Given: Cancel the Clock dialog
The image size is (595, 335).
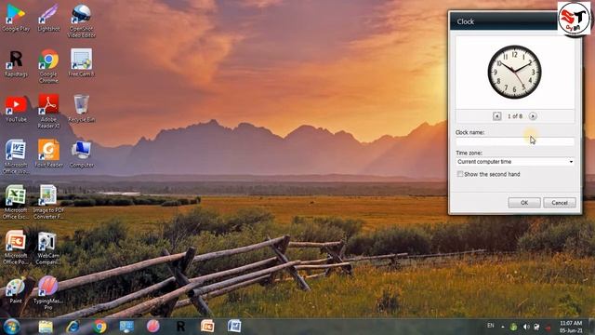Looking at the screenshot, I should click(x=560, y=203).
